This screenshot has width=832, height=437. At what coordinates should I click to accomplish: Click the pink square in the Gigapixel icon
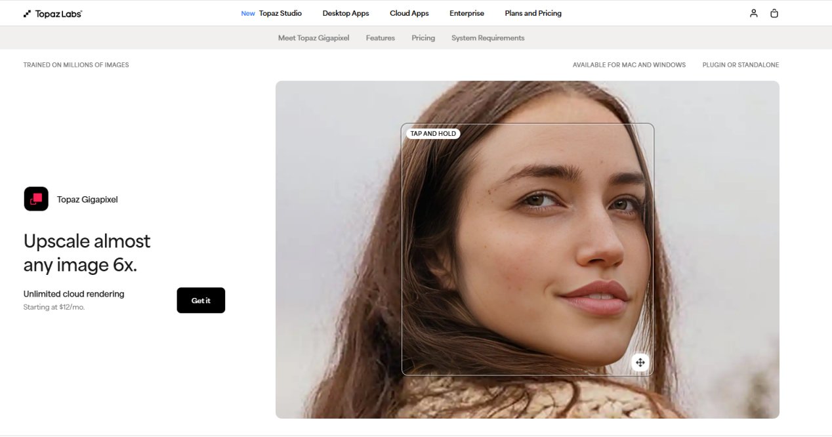click(39, 197)
